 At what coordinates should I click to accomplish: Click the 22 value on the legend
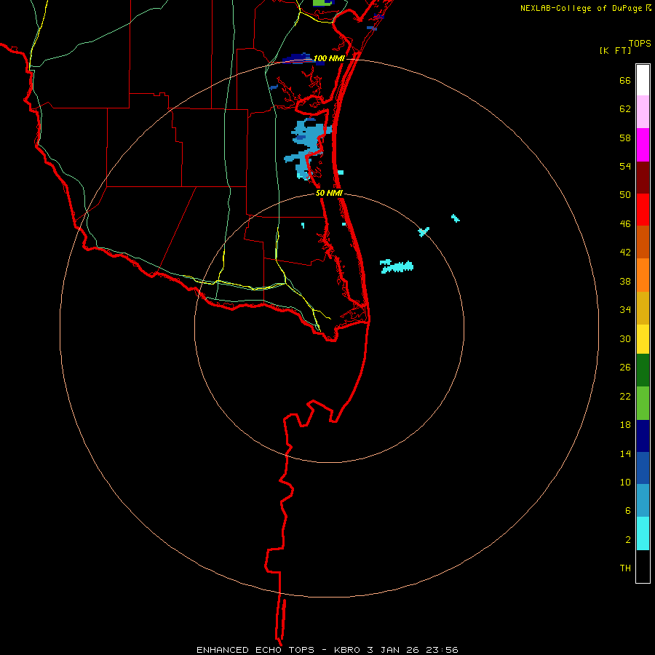pos(625,396)
